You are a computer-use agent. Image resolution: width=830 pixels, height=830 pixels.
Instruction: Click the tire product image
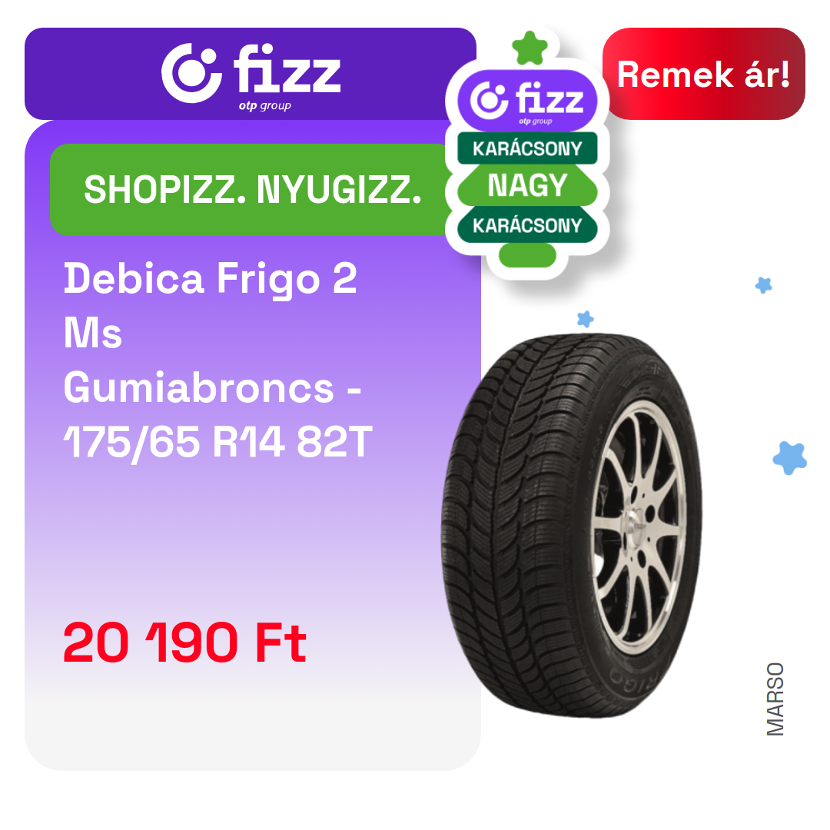[x=572, y=525]
